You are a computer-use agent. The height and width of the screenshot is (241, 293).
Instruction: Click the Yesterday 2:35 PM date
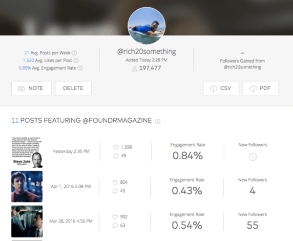point(71,152)
